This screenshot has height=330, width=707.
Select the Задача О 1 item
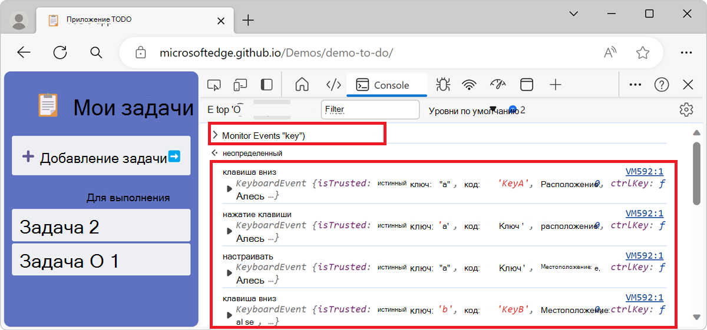pyautogui.click(x=101, y=260)
